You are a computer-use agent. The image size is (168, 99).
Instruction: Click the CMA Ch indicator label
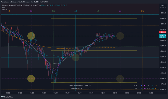coord(5,9)
